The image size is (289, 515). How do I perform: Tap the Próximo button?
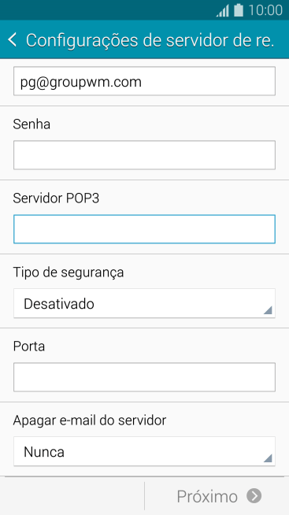tap(217, 495)
